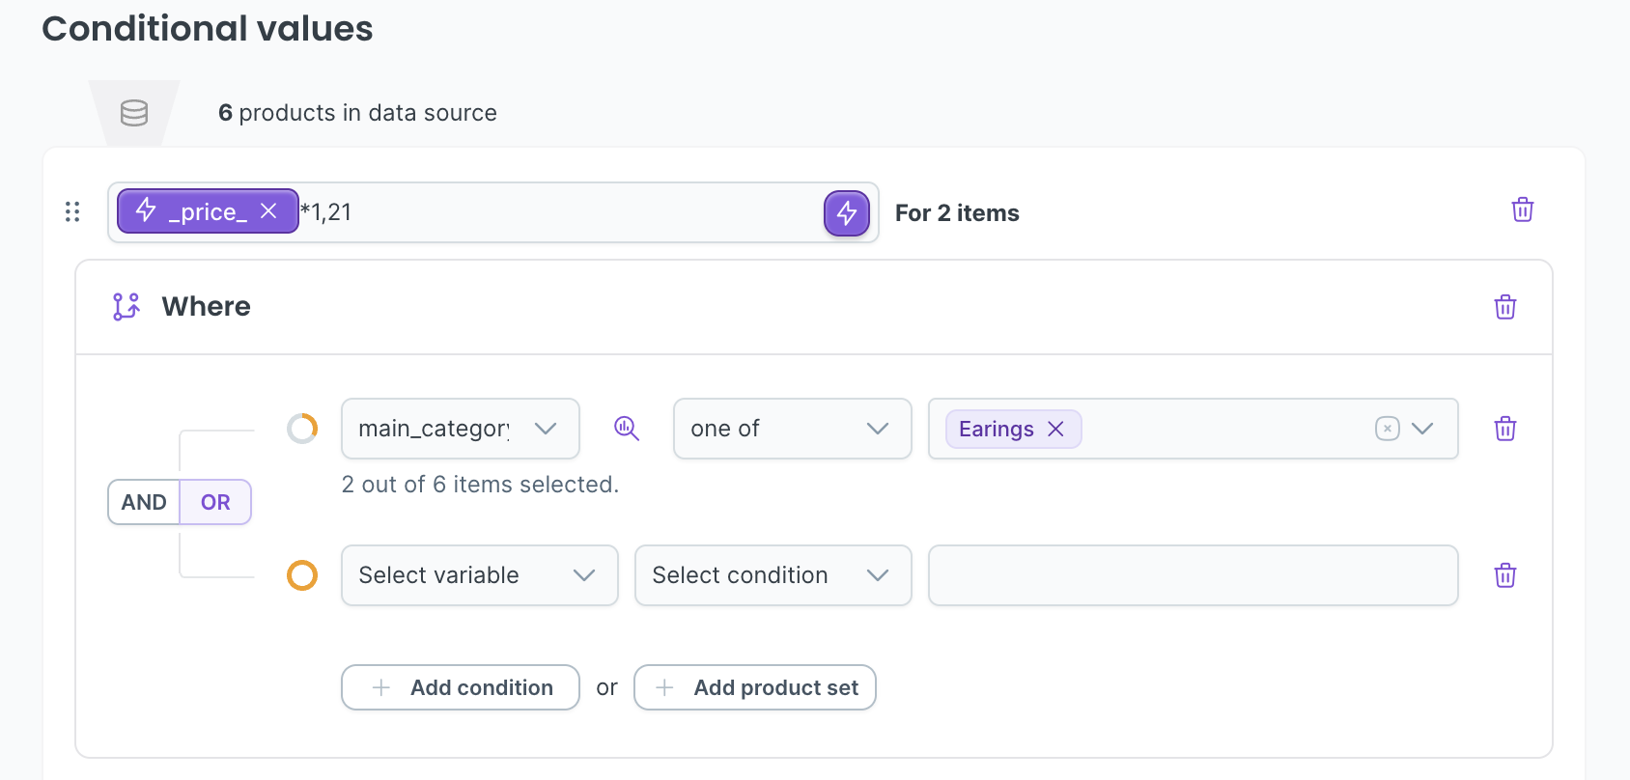This screenshot has height=780, width=1630.
Task: Switch the condition logic to AND
Action: pyautogui.click(x=144, y=502)
